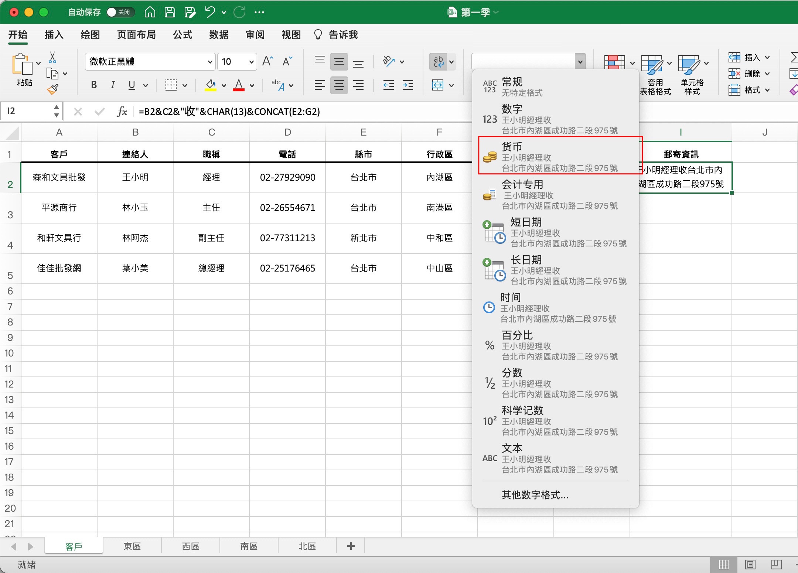Image resolution: width=798 pixels, height=573 pixels.
Task: Toggle bold formatting button
Action: [x=94, y=85]
